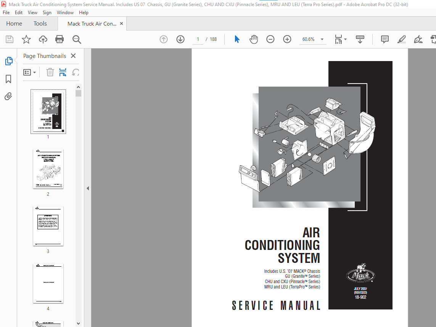Open the Window menu
This screenshot has width=436, height=327.
tap(65, 13)
